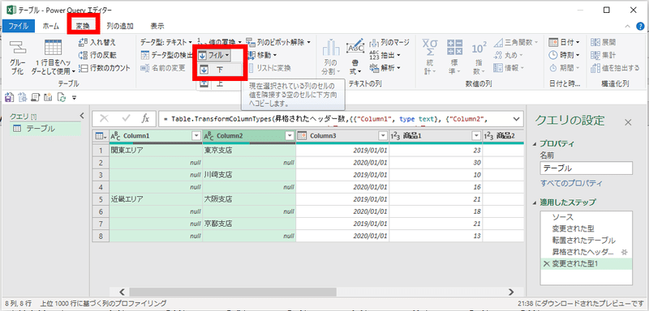Image resolution: width=649 pixels, height=311 pixels.
Task: Select テーブル query in クエリ list
Action: click(x=45, y=129)
